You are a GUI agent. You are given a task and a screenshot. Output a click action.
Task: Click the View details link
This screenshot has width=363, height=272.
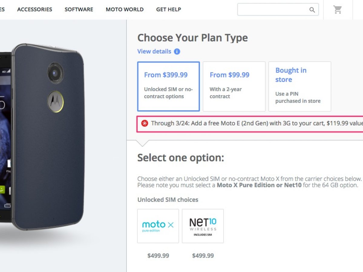pyautogui.click(x=154, y=51)
